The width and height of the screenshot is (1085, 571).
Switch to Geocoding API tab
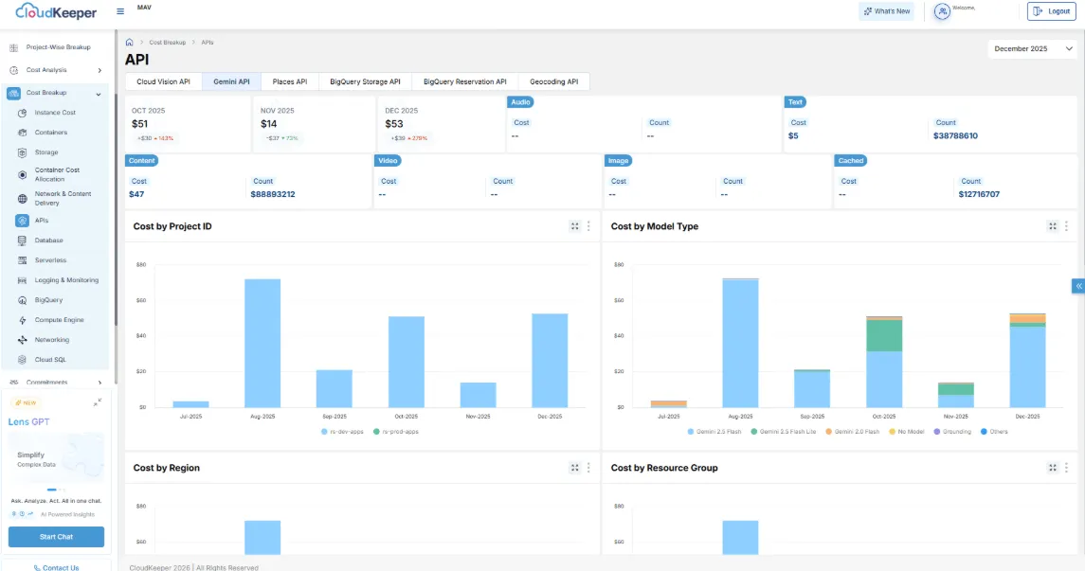click(553, 81)
